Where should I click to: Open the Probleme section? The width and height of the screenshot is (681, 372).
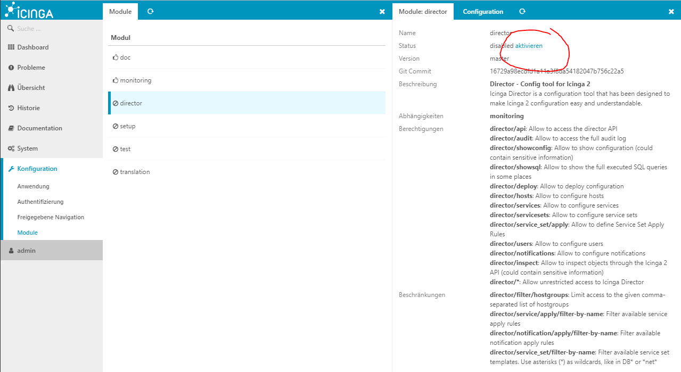pos(31,68)
